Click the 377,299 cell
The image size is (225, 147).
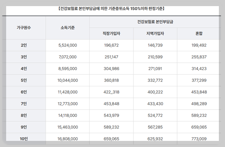click(199, 81)
